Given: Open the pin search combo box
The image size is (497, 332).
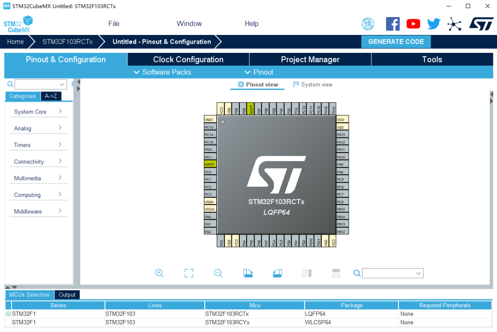Looking at the screenshot, I should tap(393, 273).
